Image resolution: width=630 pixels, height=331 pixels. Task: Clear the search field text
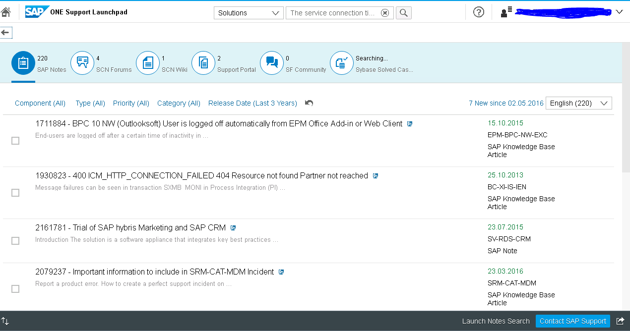[385, 13]
